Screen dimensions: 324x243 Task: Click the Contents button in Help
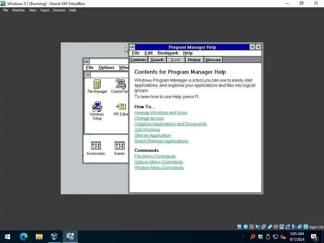point(139,60)
